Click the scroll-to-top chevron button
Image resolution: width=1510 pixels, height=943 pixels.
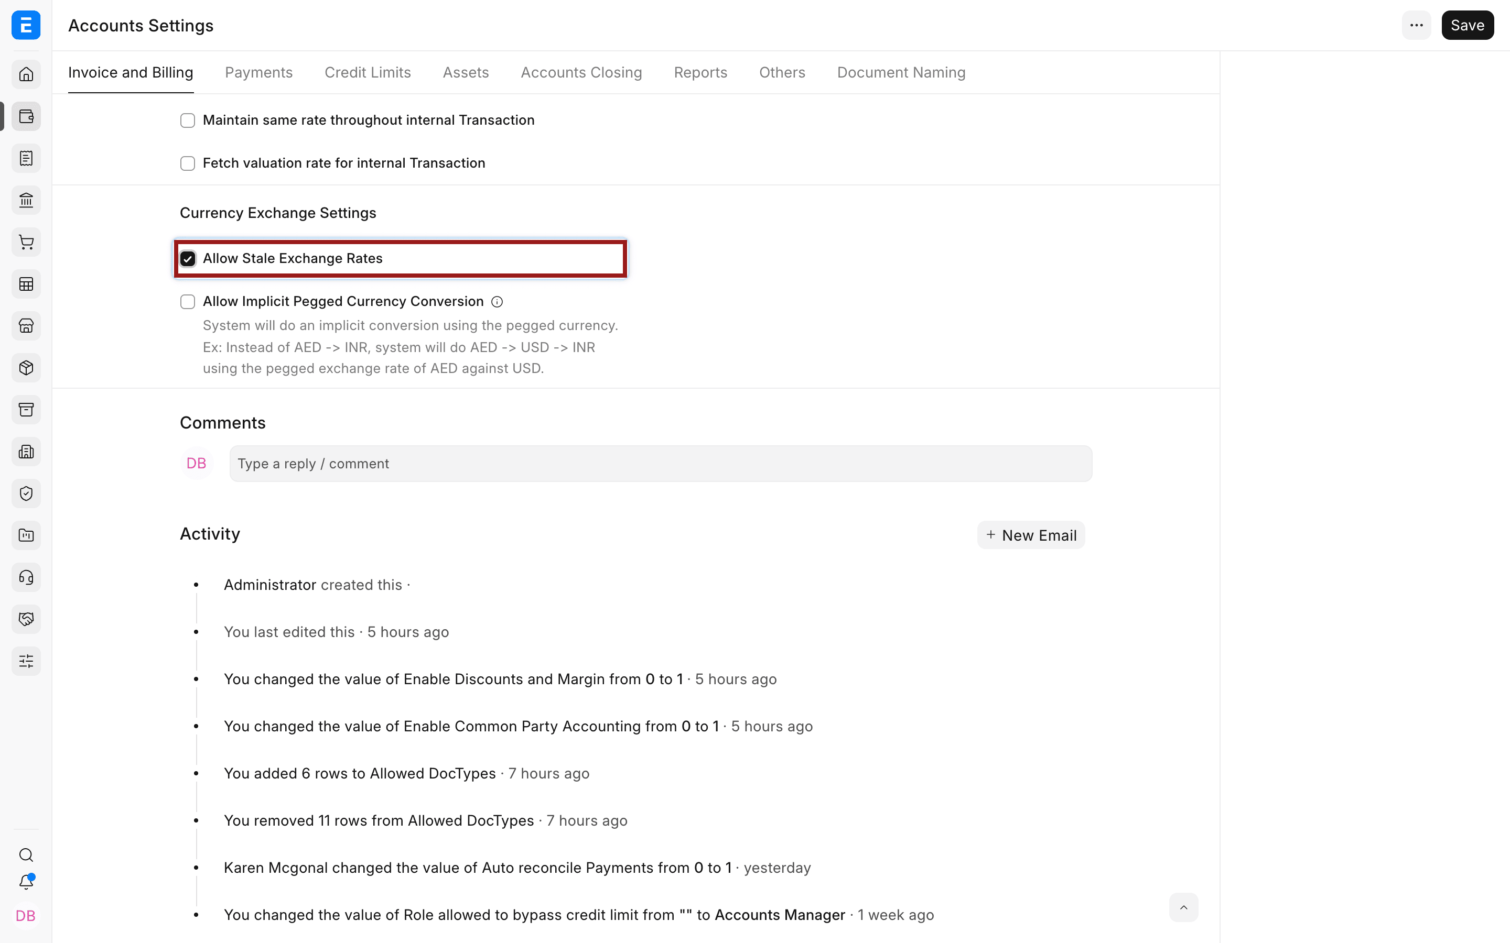coord(1184,907)
